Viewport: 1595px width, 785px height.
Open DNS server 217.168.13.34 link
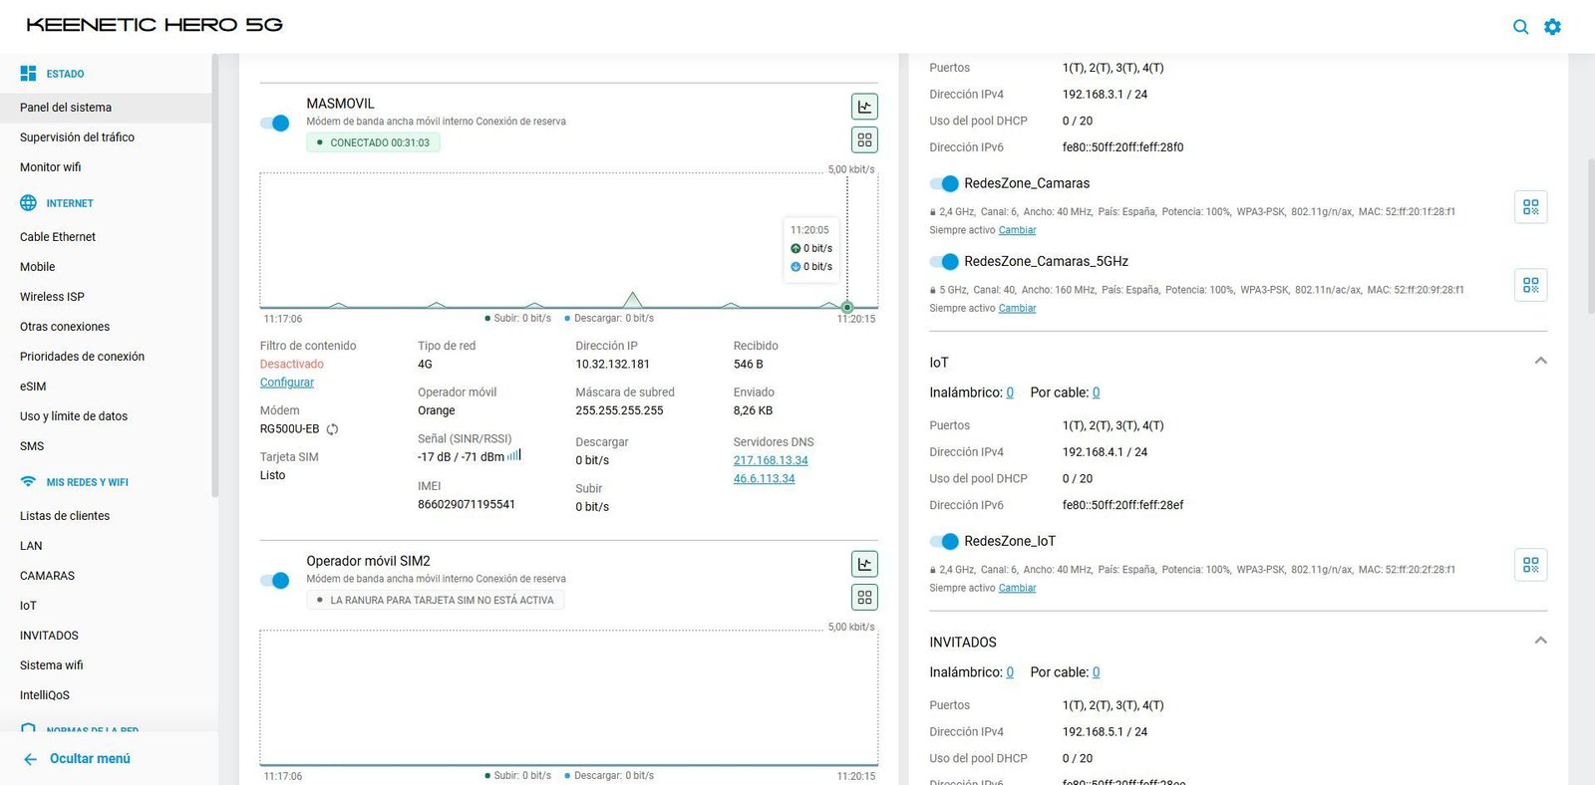point(771,460)
